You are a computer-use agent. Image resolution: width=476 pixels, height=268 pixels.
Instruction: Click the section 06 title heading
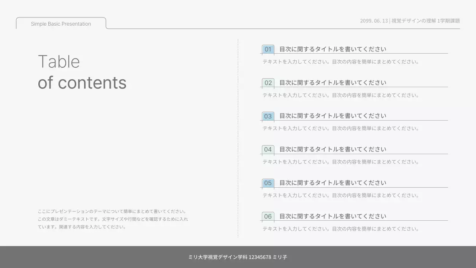pyautogui.click(x=333, y=216)
